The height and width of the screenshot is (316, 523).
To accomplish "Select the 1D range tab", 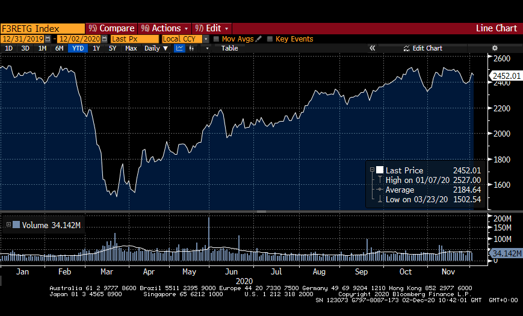I will (8, 48).
